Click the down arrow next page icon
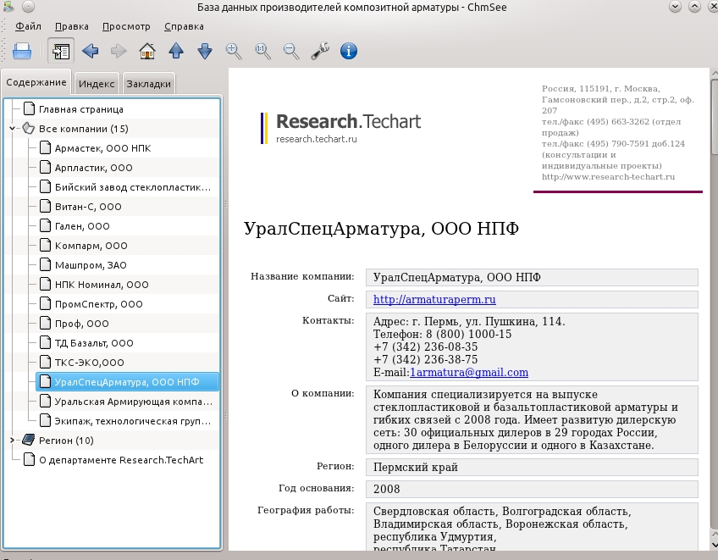This screenshot has height=560, width=718. [x=205, y=51]
